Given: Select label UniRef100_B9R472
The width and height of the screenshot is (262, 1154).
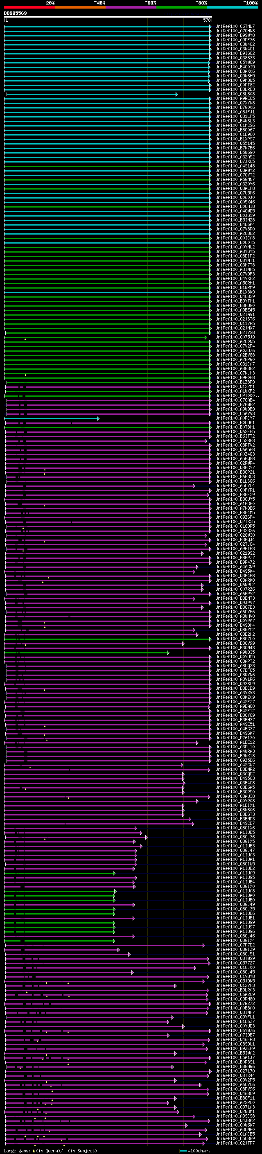Looking at the screenshot, I should (235, 562).
